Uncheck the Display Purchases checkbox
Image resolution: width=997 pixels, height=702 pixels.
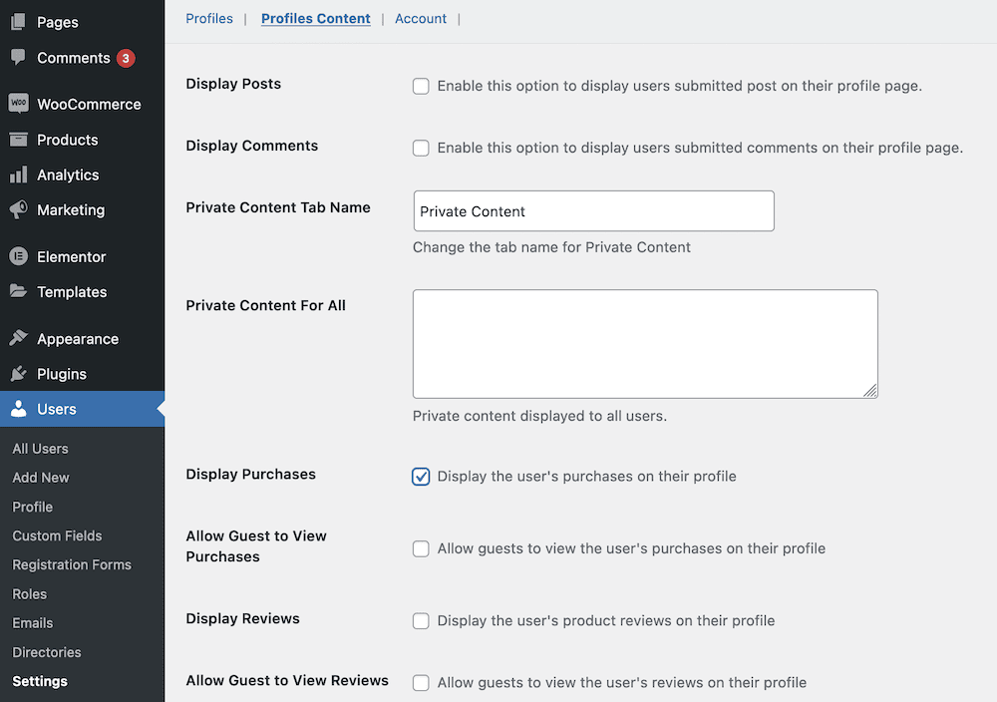(x=421, y=477)
